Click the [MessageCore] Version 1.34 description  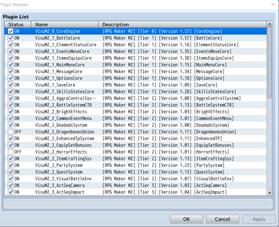pyautogui.click(x=163, y=72)
